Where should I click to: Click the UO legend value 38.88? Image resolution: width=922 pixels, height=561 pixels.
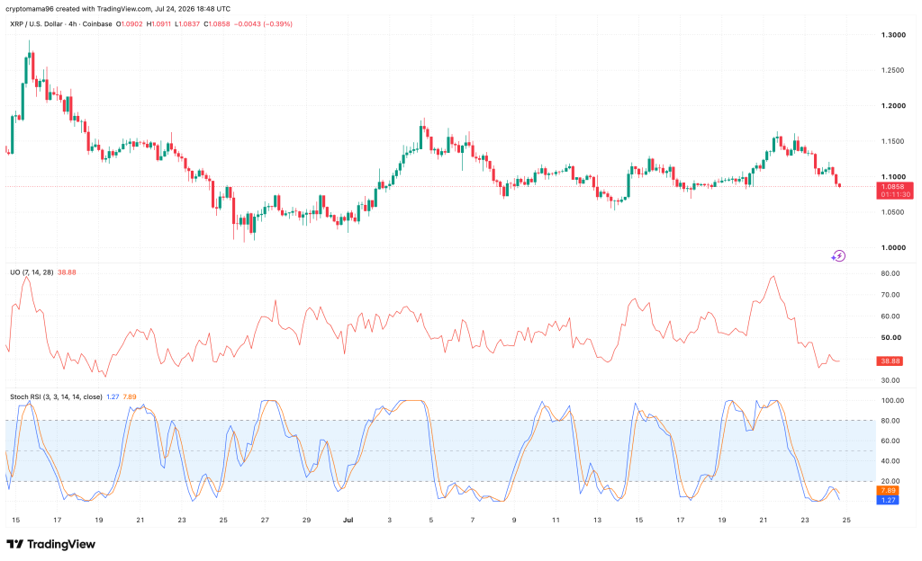click(67, 272)
